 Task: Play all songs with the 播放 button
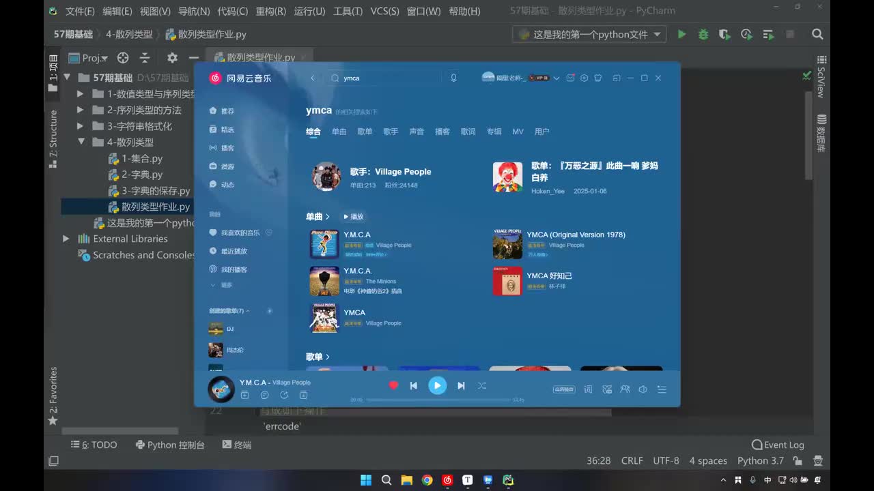[x=353, y=217]
